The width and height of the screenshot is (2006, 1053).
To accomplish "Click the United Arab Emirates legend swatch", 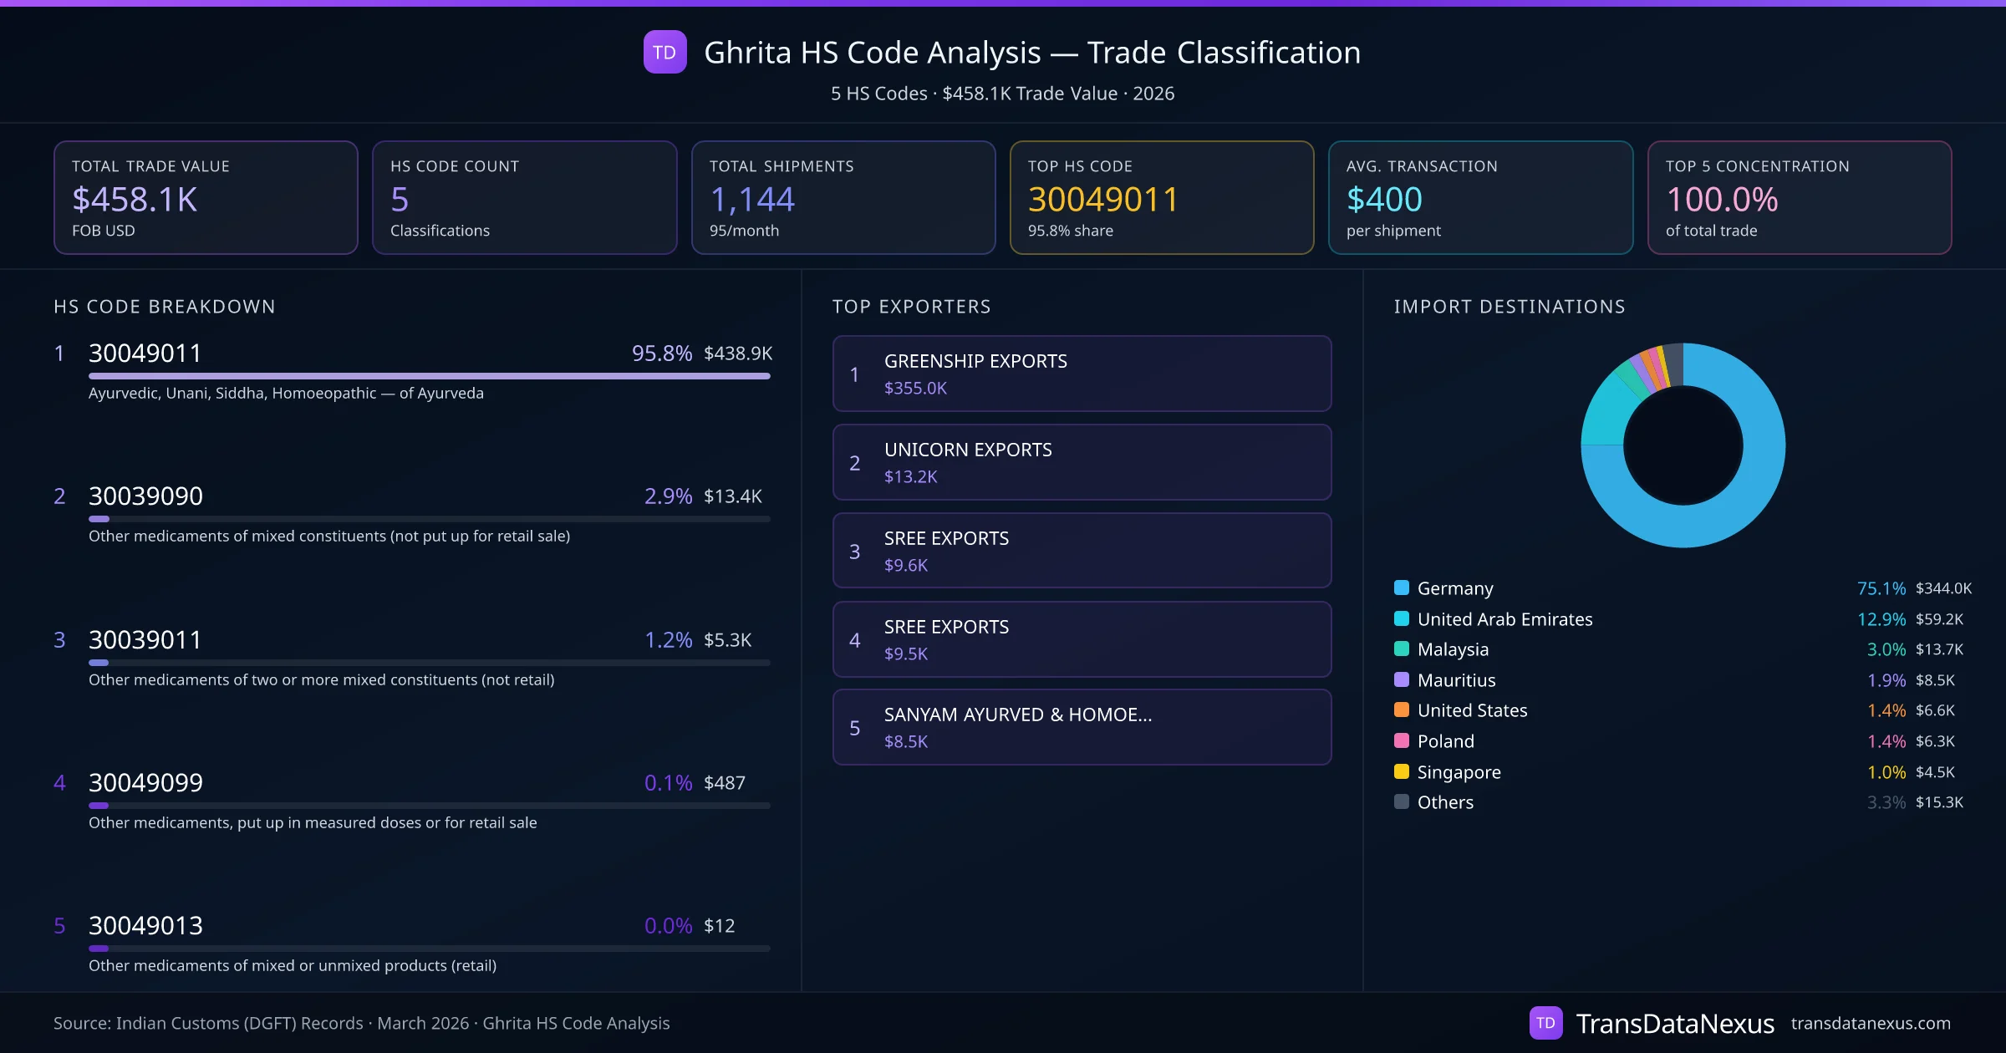I will [1402, 618].
